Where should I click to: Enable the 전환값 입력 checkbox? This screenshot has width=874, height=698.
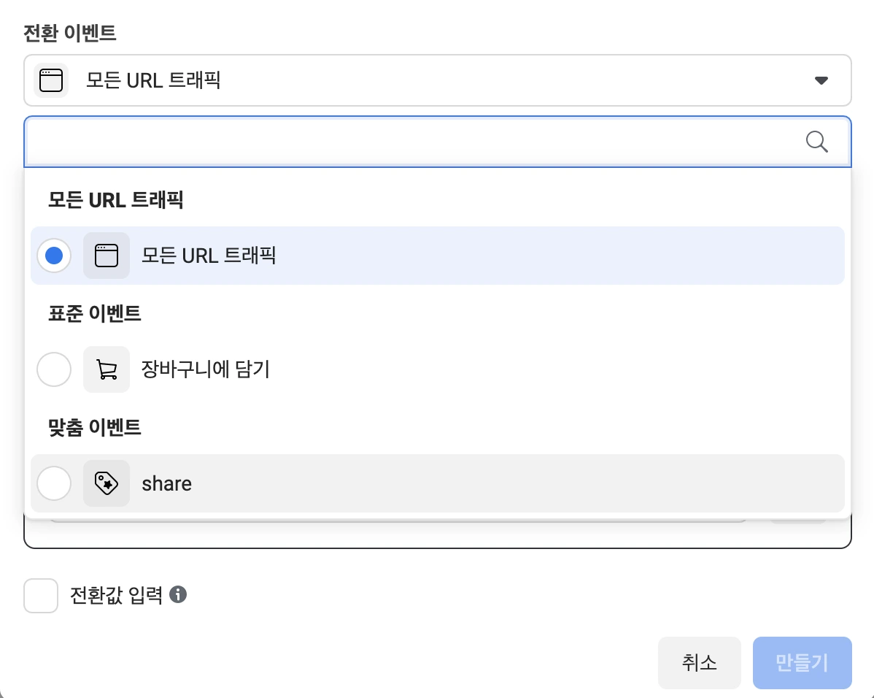41,596
